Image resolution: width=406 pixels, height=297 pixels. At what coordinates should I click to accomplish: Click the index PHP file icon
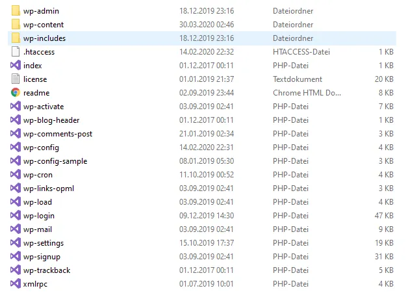(x=16, y=65)
